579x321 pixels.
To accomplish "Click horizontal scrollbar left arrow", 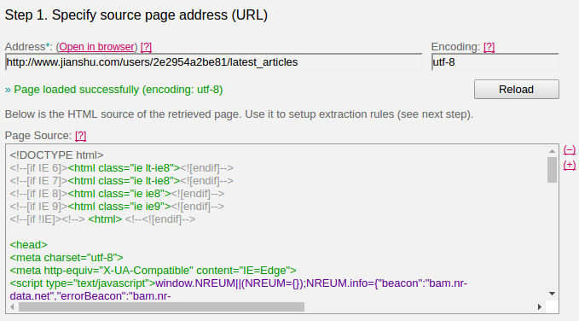I will (12, 307).
